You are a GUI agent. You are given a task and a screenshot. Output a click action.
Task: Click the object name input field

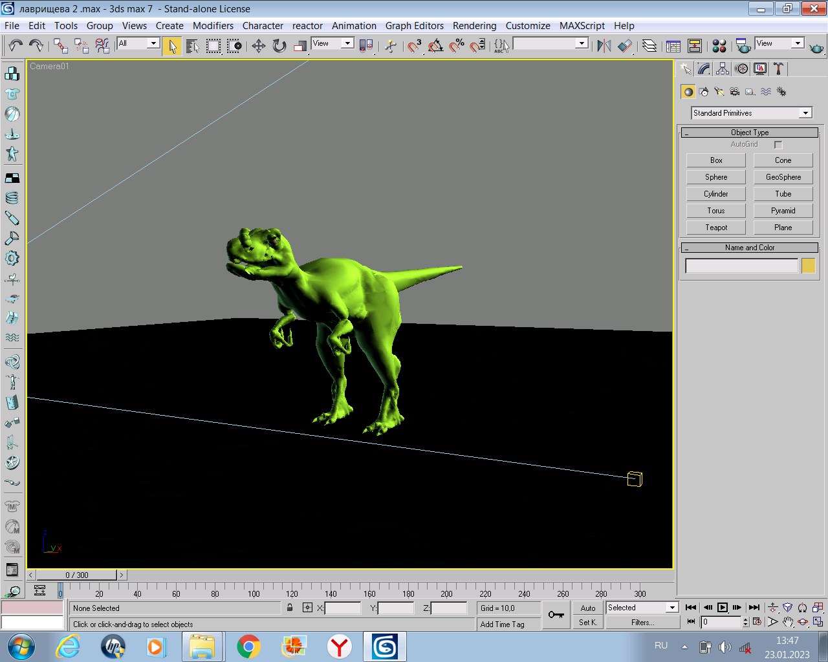741,266
